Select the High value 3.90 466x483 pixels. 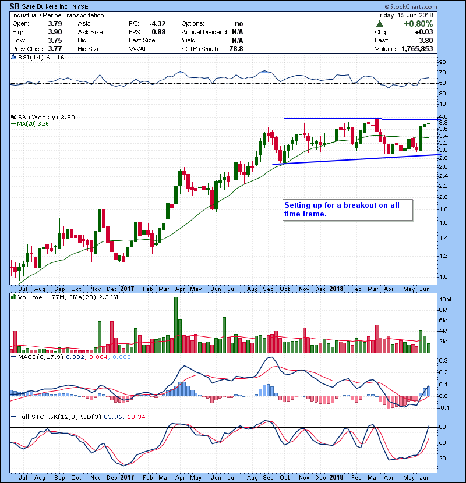point(55,32)
